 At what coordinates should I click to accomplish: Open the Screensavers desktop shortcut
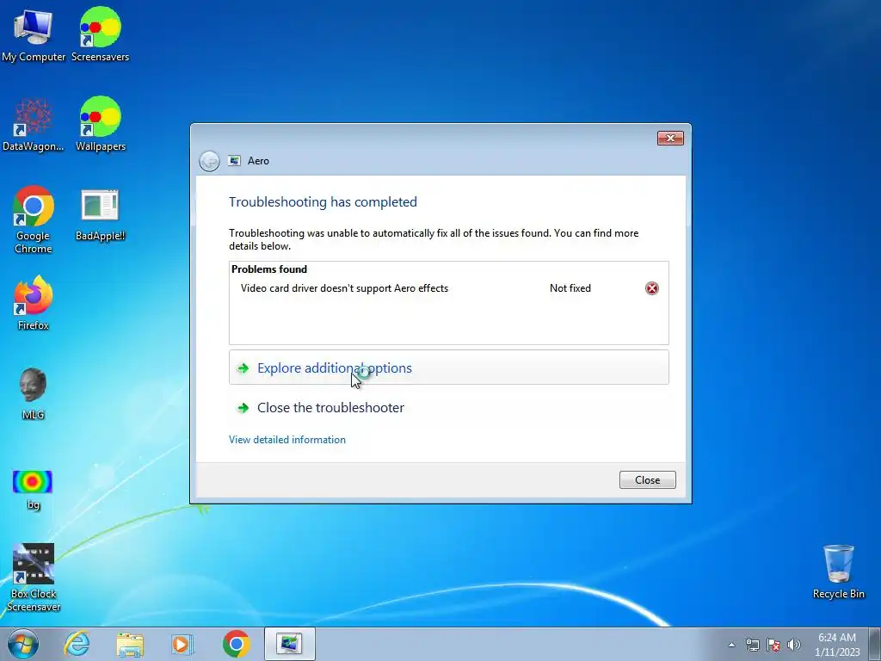tap(100, 34)
